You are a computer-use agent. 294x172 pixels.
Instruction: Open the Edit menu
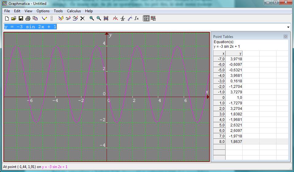tap(17, 11)
